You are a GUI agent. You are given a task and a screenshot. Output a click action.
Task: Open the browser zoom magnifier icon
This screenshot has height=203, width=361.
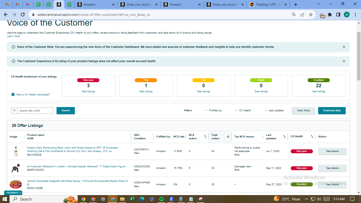click(x=294, y=15)
